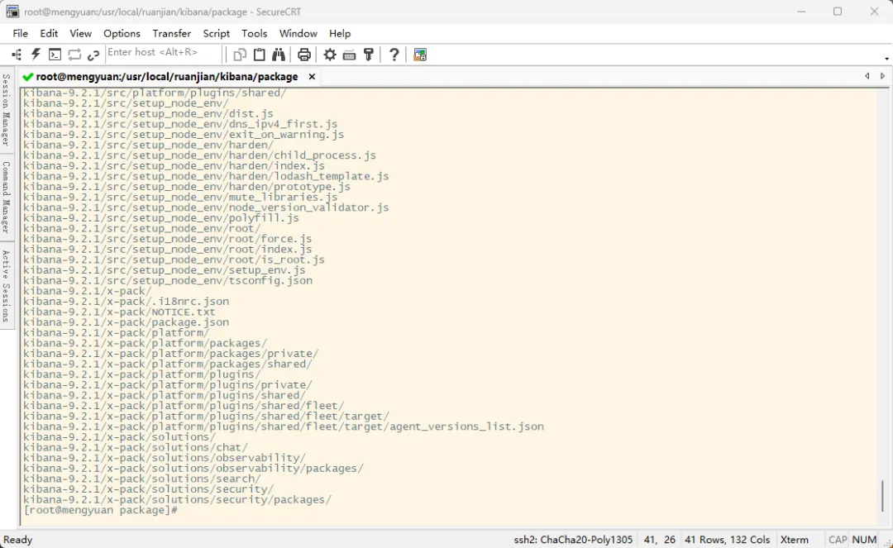
Task: Click the x-pack/solutions/chat/ line
Action: click(136, 447)
